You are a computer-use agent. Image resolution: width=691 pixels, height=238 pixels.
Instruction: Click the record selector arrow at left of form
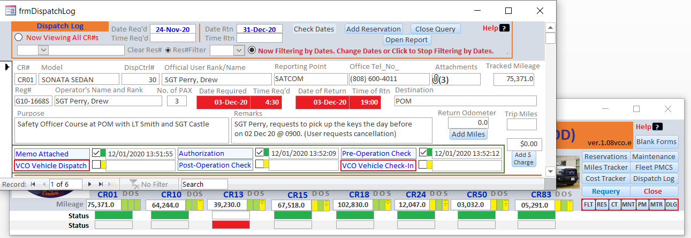7,67
